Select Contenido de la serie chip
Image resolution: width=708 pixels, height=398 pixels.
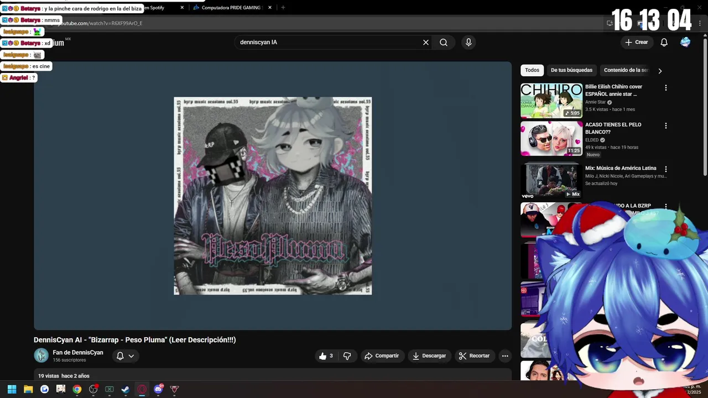click(x=626, y=70)
